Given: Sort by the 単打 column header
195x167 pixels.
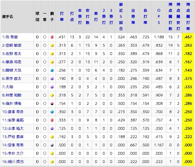Looking at the screenshot, I should coord(96,17).
